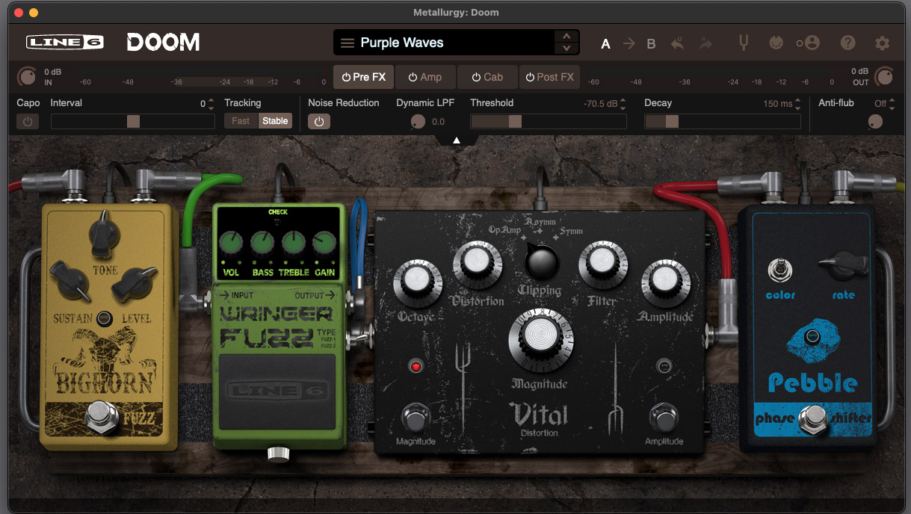The height and width of the screenshot is (514, 911).
Task: Click the Wringer Fuzz GAIN knob
Action: point(324,242)
